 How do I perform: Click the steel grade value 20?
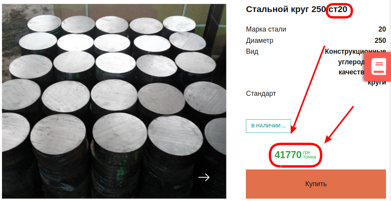pos(382,29)
